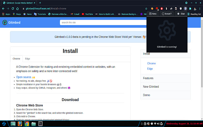
Task: Focus the search this site field
Action: pyautogui.click(x=103, y=23)
